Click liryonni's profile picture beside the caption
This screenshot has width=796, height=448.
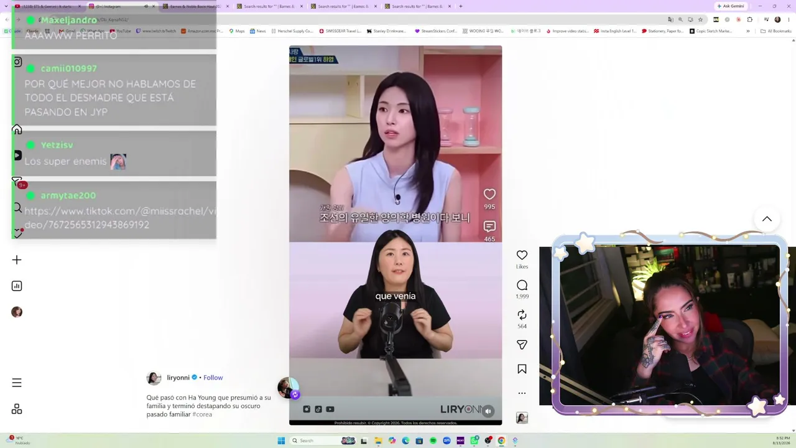[x=154, y=378]
